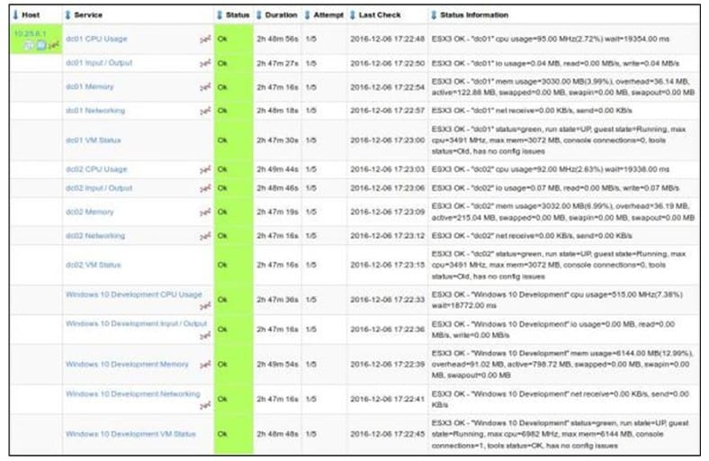Open the dc01 CPU Usage service link
The image size is (709, 461).
(x=96, y=39)
